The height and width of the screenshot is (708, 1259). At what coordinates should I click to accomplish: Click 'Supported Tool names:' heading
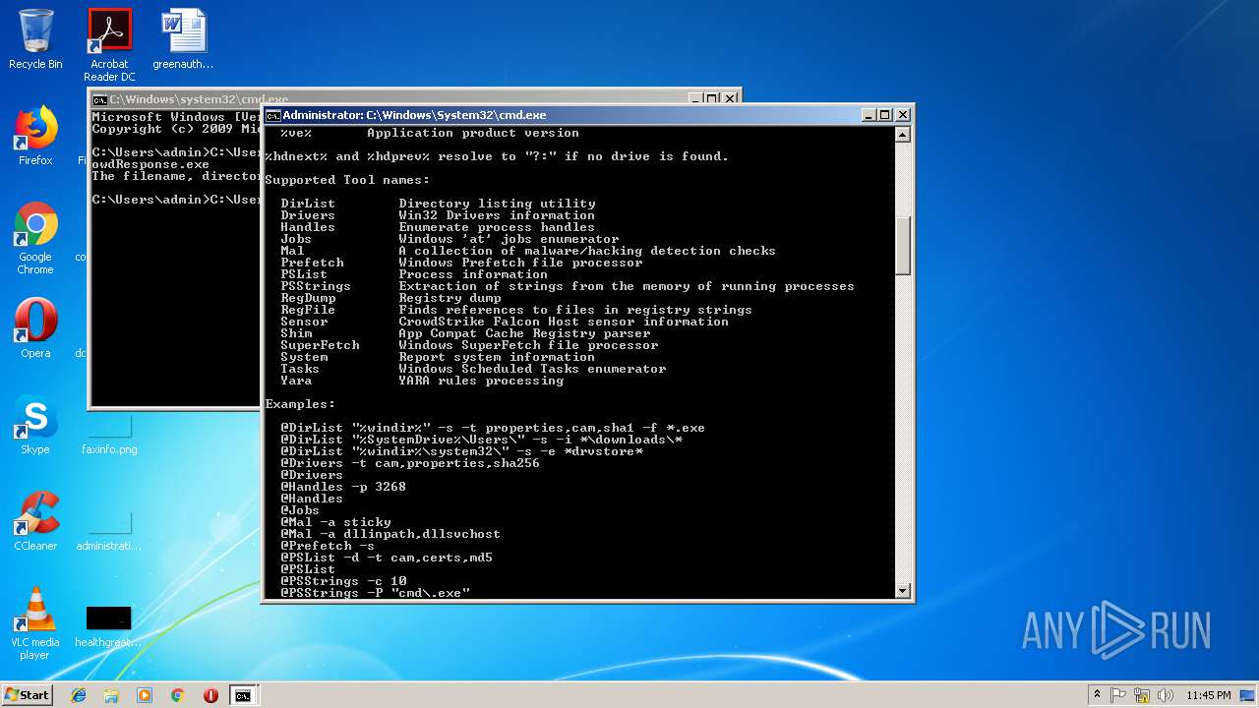347,180
